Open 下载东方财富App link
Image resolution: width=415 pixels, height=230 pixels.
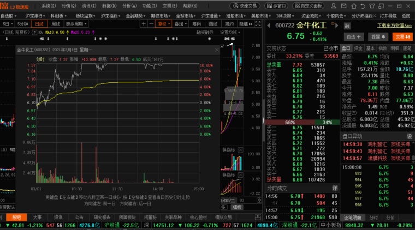pyautogui.click(x=395, y=25)
